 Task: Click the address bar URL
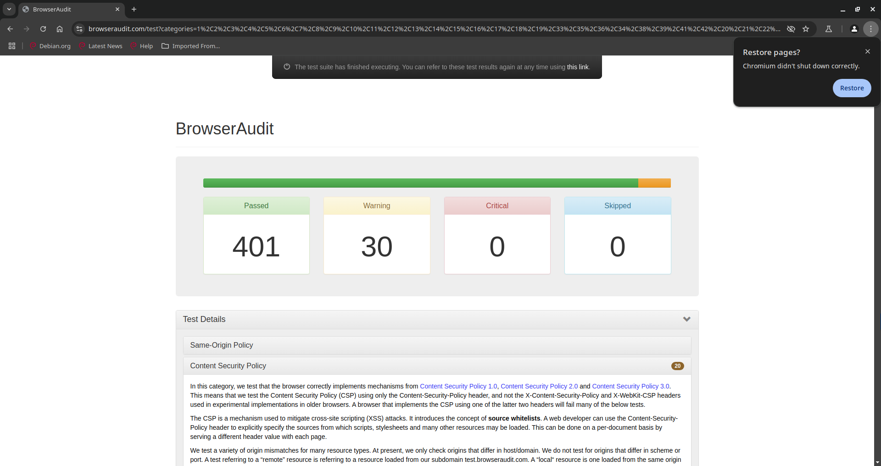pyautogui.click(x=434, y=29)
